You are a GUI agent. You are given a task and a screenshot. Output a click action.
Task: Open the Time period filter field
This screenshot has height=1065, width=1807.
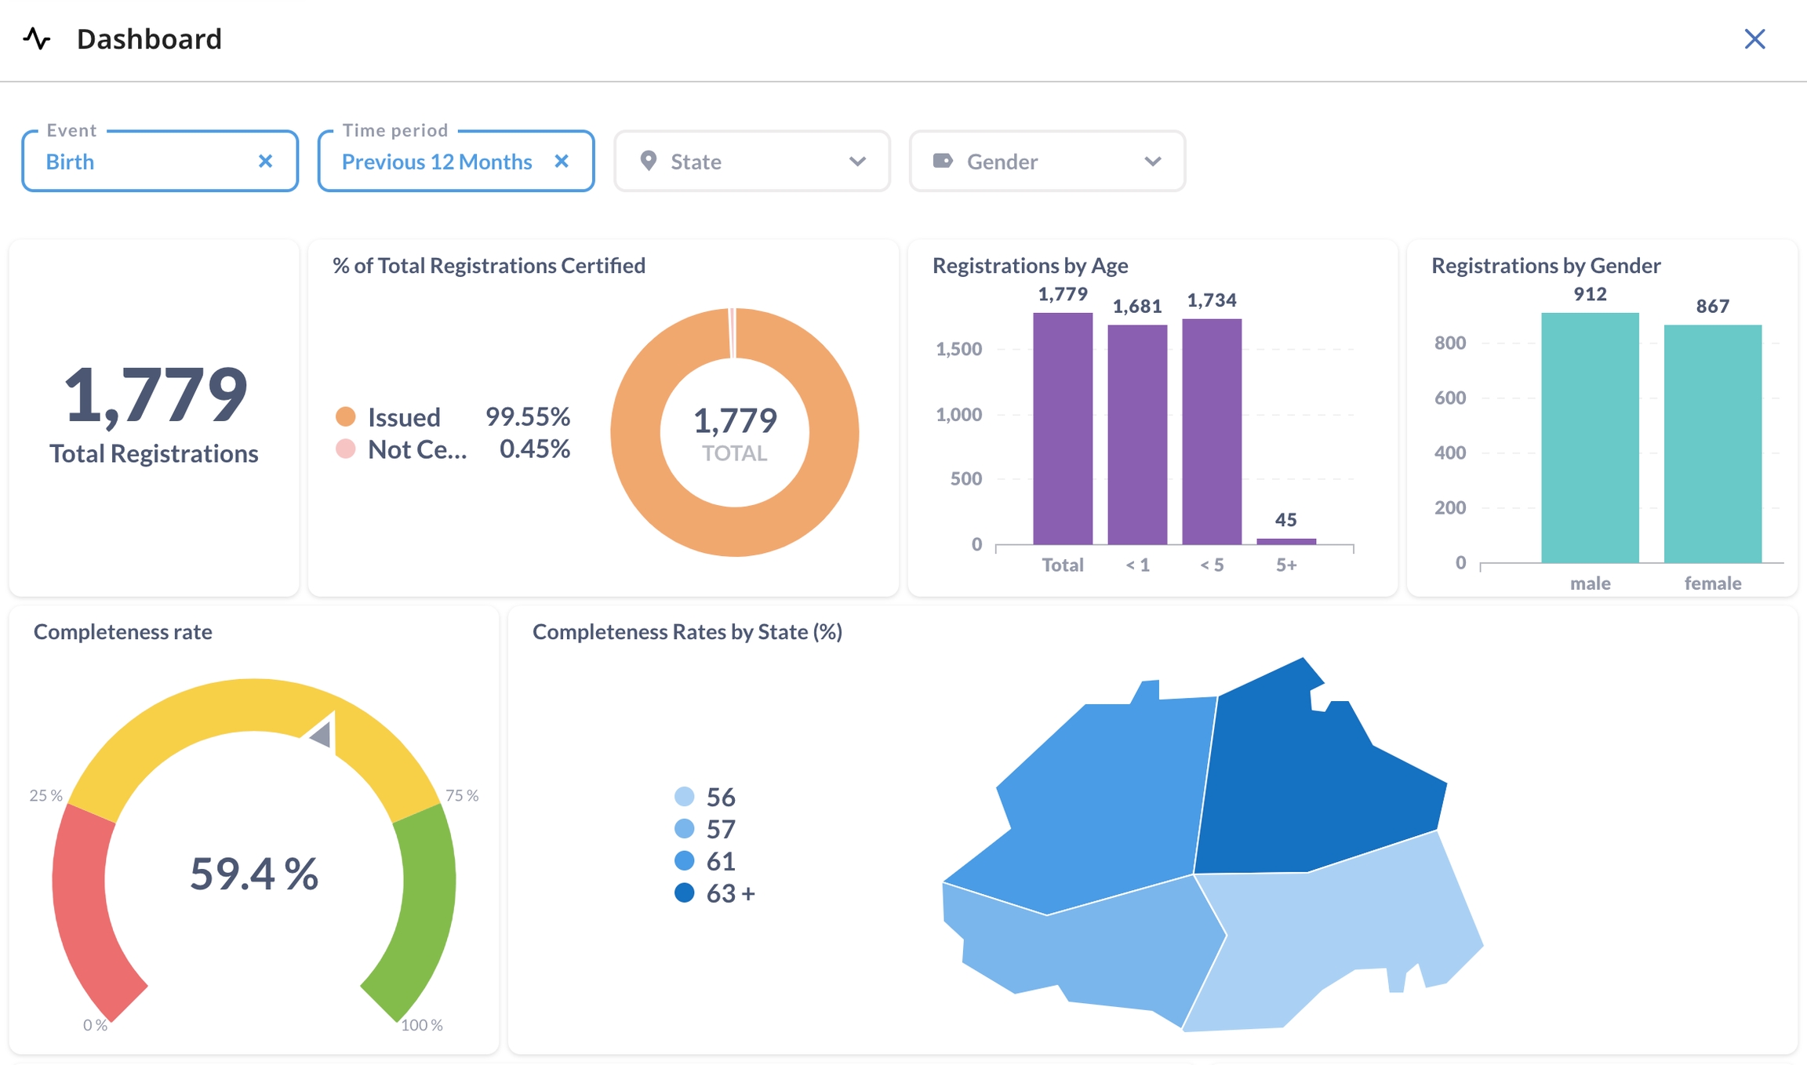[436, 161]
